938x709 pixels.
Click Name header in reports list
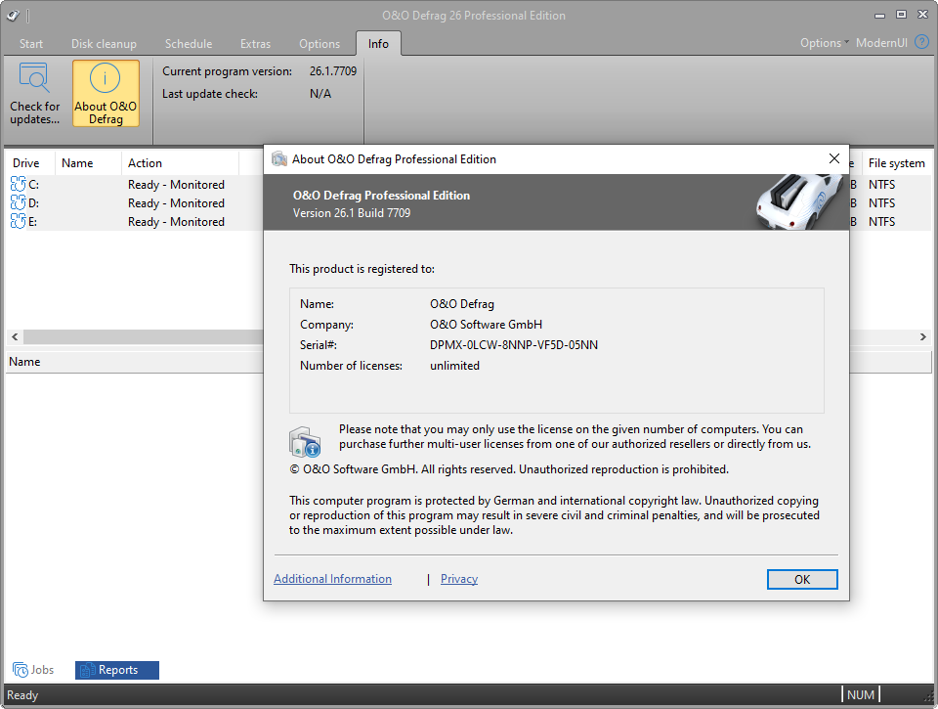tap(24, 362)
